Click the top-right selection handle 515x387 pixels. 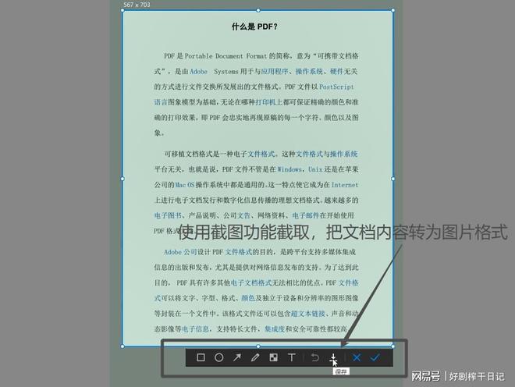(x=393, y=10)
